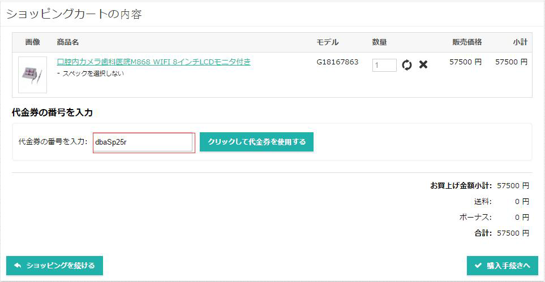This screenshot has width=545, height=282.
Task: Click the 画像 column header
Action: tap(33, 42)
